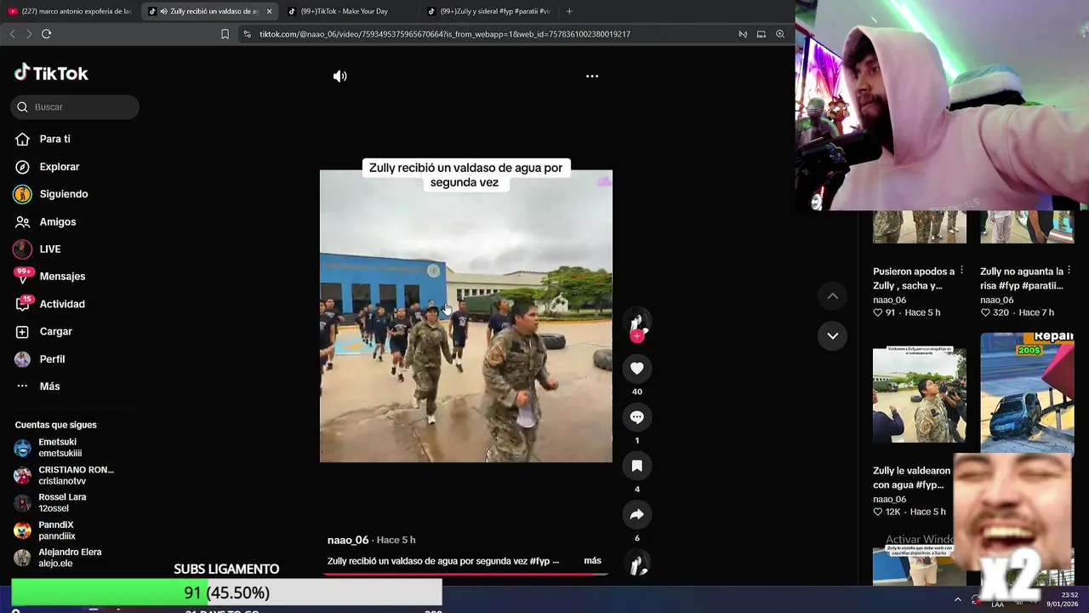Screen dimensions: 1089x613
Task: Expand the caption with más
Action: (x=592, y=560)
